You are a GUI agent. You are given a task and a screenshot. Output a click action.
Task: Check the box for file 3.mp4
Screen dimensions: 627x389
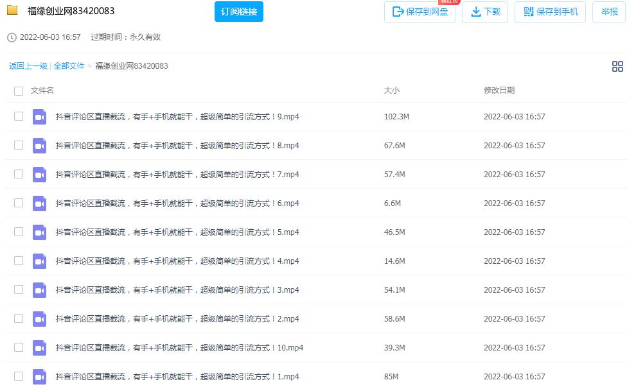pos(19,290)
